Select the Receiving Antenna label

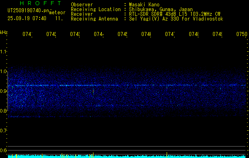pos(94,19)
